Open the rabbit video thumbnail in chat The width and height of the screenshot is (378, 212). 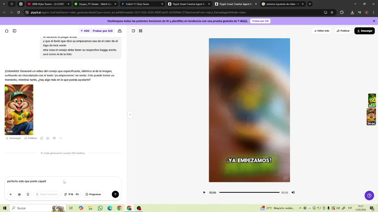pos(19,110)
